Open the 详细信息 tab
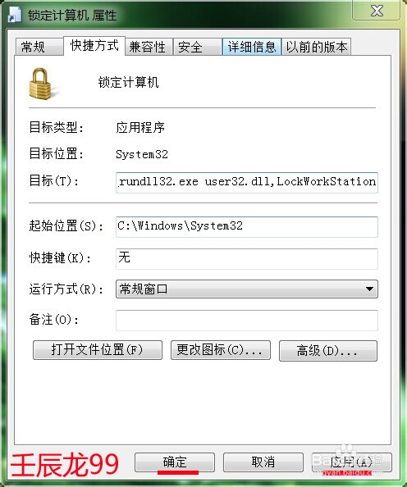 [252, 47]
